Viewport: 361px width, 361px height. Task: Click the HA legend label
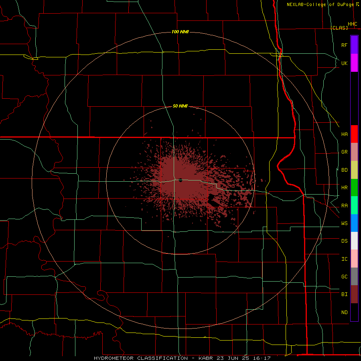coord(344,134)
